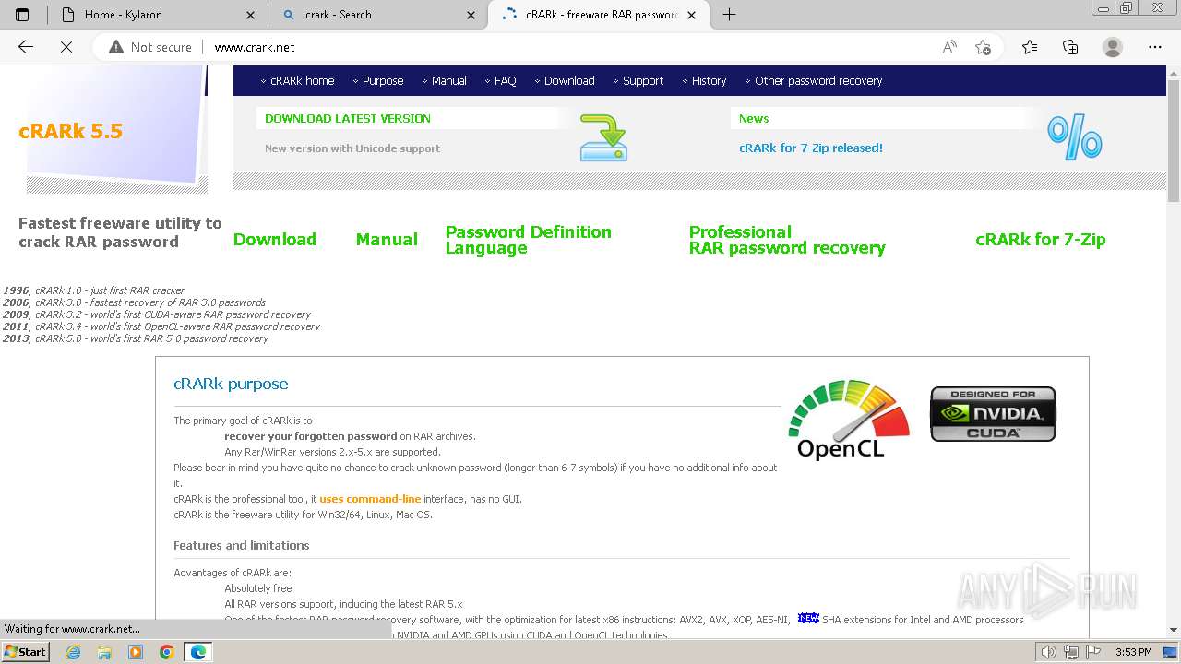Viewport: 1181px width, 664px height.
Task: Click 'uses command-line' orange link
Action: 370,499
